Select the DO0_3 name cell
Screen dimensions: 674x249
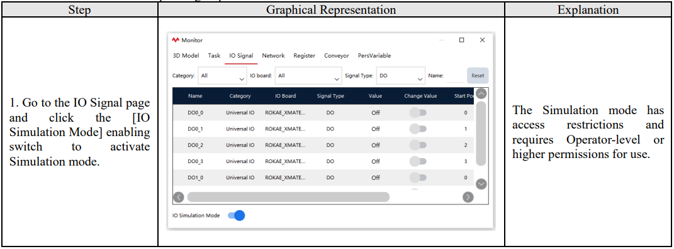(x=196, y=161)
